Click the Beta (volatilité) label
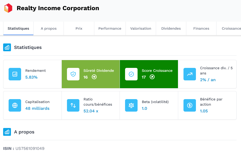This screenshot has height=154, width=241. coord(155,102)
